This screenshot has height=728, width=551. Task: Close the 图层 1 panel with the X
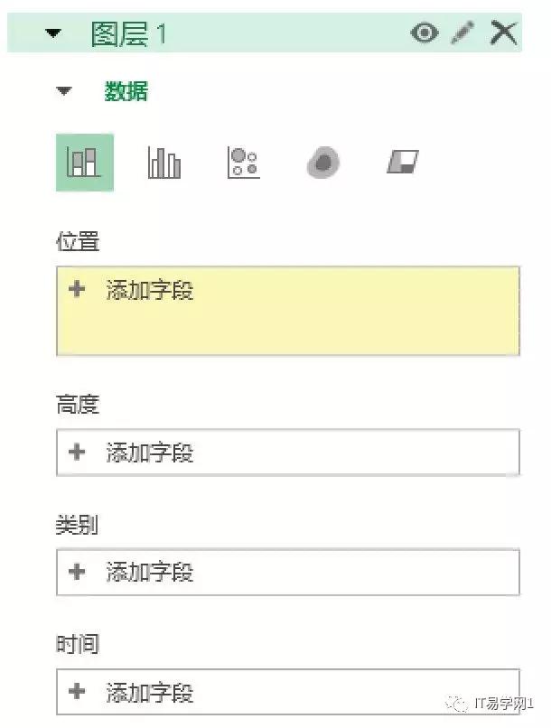pyautogui.click(x=501, y=32)
